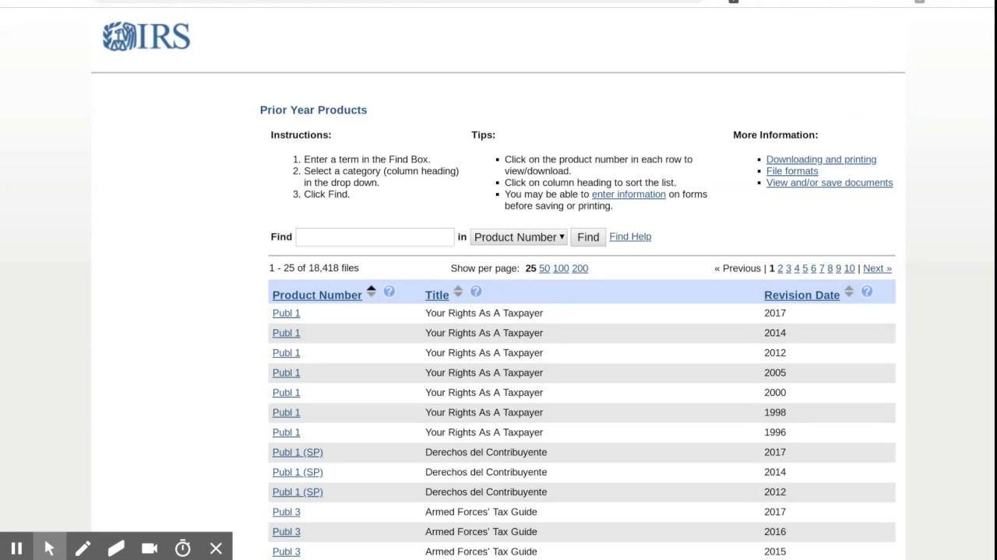
Task: Toggle the webcam camera icon
Action: [x=150, y=548]
